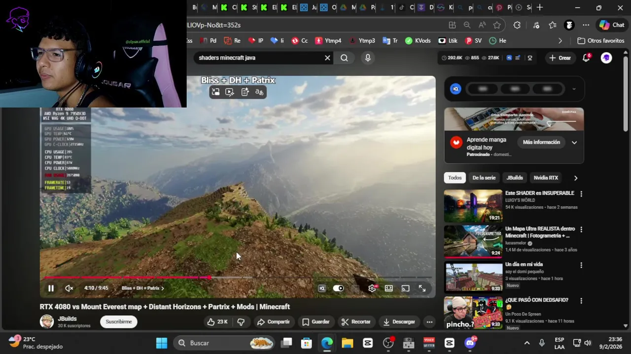
Task: Open menu for '¿QUE PASÓ CON DEDSAFIO?'
Action: click(581, 301)
